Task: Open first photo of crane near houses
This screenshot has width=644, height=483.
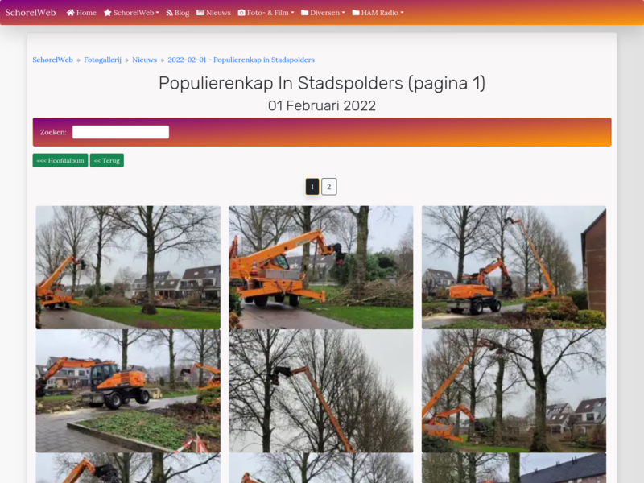Action: pos(128,267)
